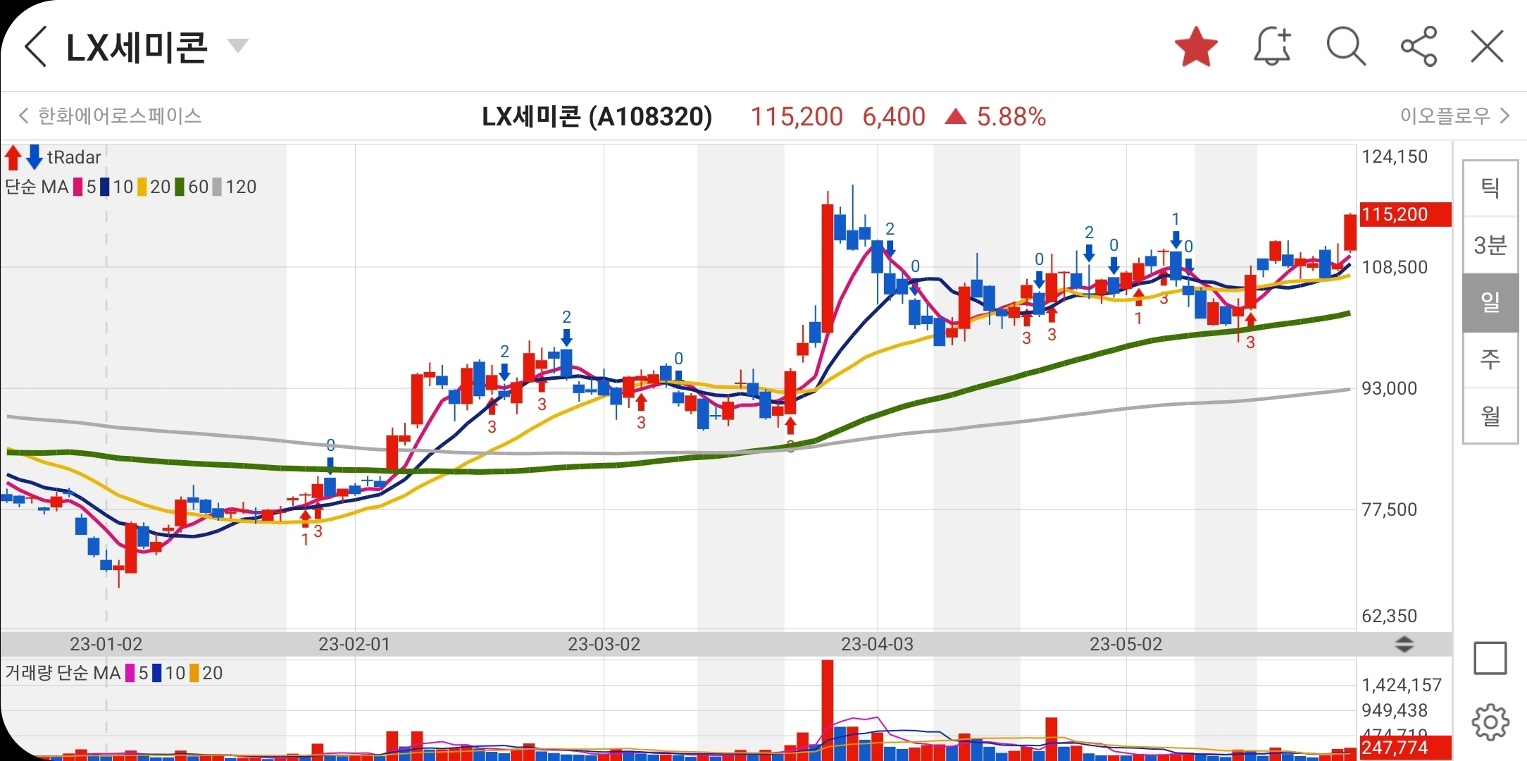Click the 949,438 volume axis label
This screenshot has height=761, width=1527.
point(1395,710)
